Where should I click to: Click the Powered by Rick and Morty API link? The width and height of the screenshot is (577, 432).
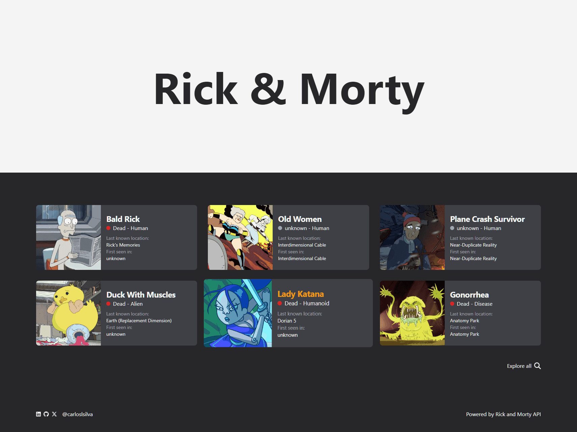click(x=503, y=414)
